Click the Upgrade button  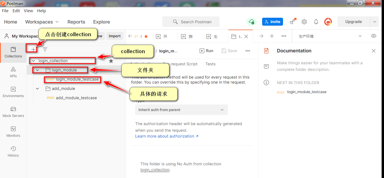click(x=354, y=22)
